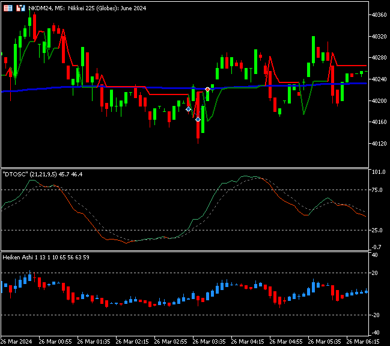Click the 26 Mar 06:15 time label
This screenshot has height=346, width=390.
[x=363, y=342]
